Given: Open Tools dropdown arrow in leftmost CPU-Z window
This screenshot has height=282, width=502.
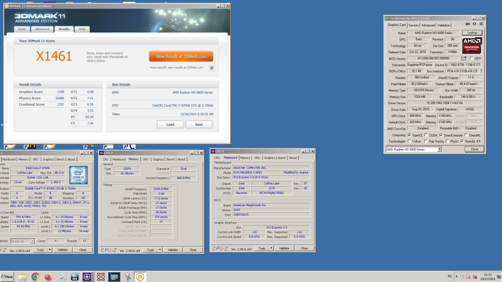Looking at the screenshot, I should [x=50, y=250].
